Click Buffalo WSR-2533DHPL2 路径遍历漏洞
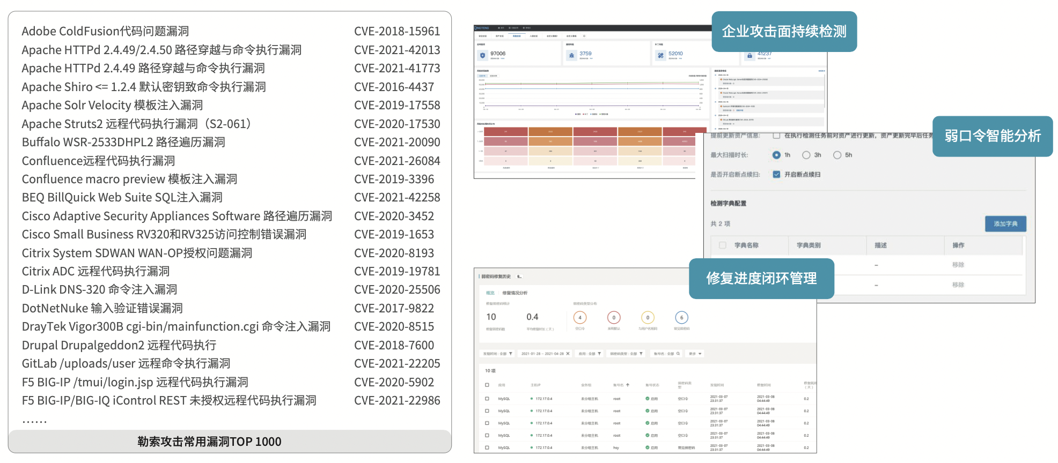1058x463 pixels. [123, 142]
